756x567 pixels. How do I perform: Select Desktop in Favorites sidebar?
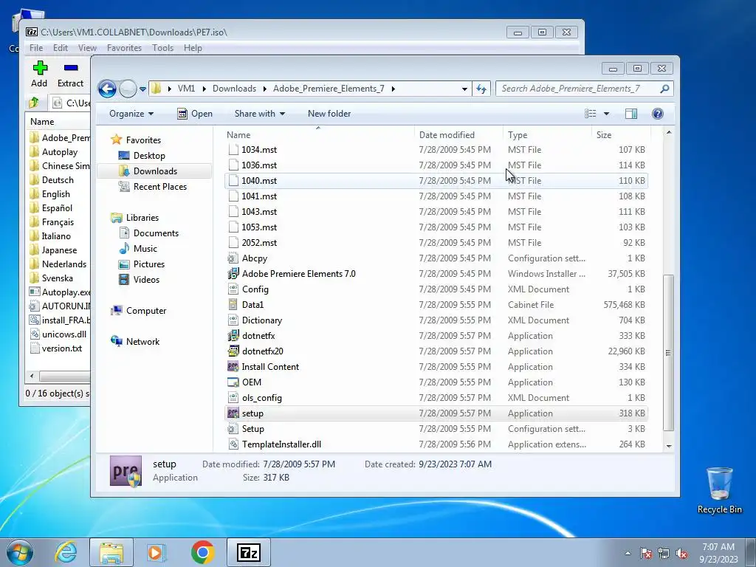pyautogui.click(x=149, y=156)
